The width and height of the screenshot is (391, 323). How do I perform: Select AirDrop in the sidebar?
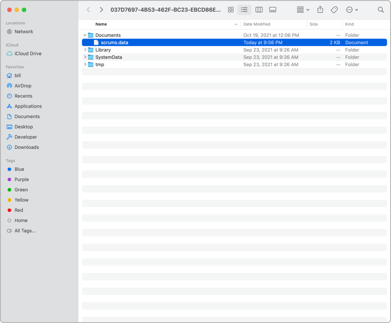point(23,86)
